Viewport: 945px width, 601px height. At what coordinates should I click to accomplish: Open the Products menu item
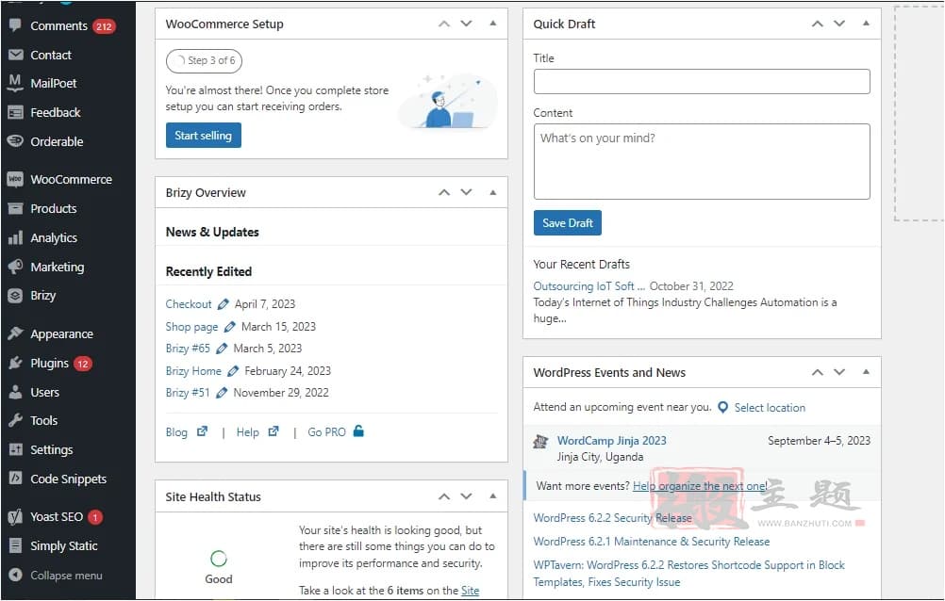pos(54,209)
